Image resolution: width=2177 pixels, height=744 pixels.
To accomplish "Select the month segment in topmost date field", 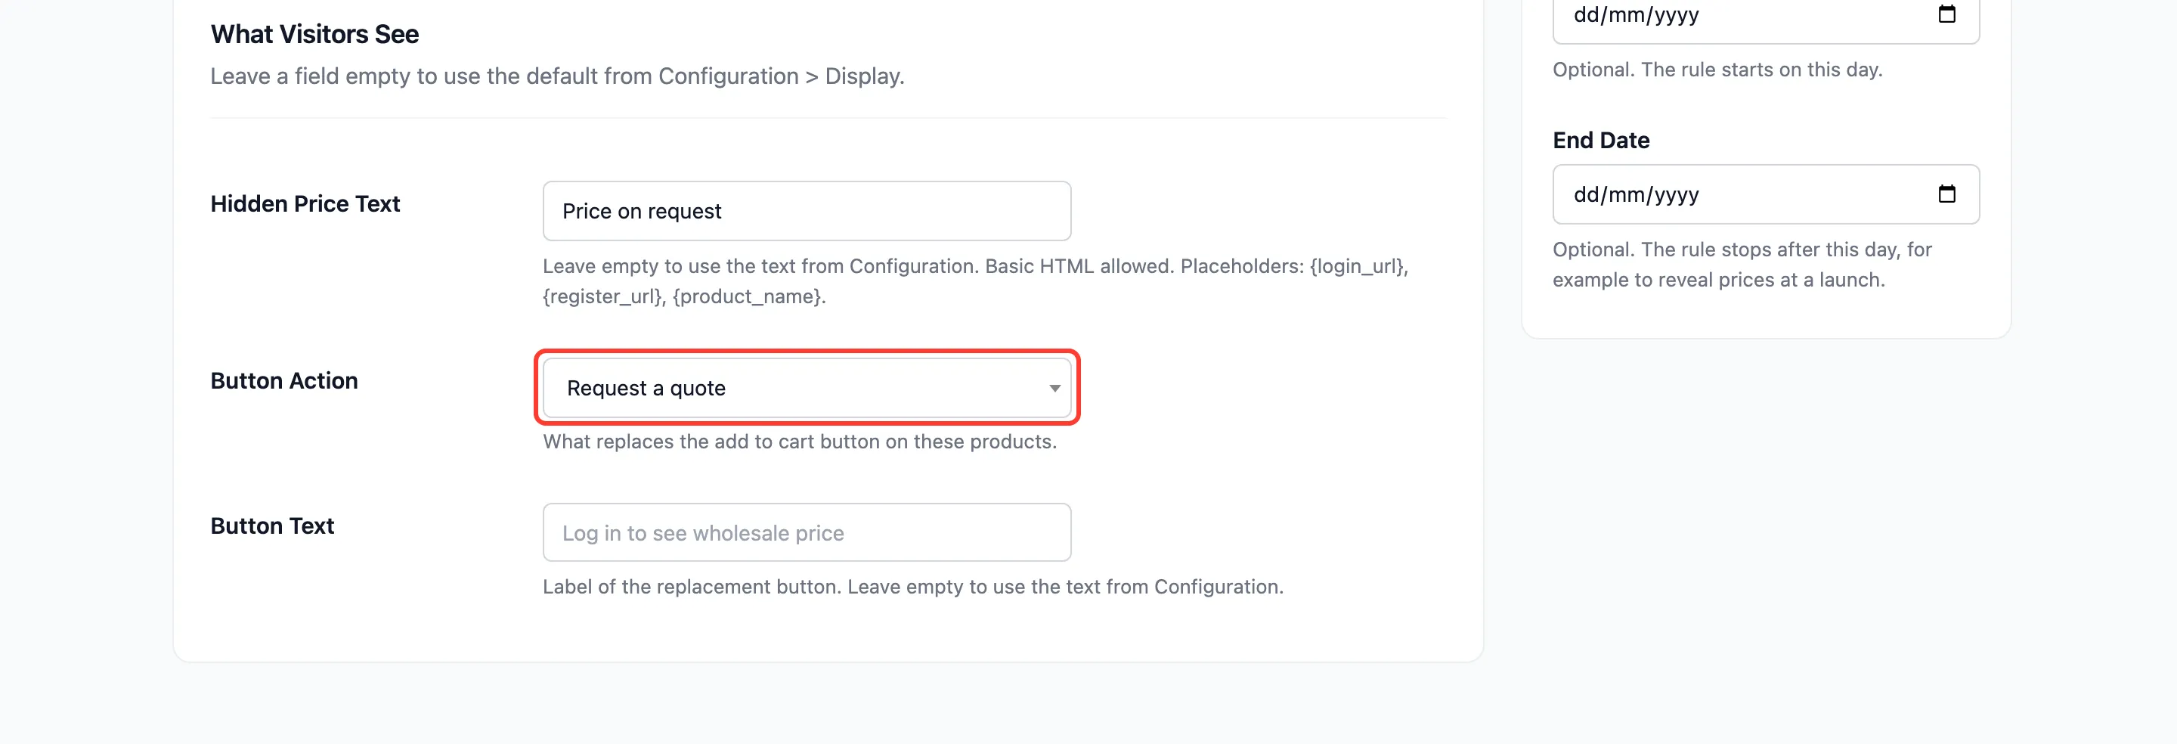I will pyautogui.click(x=1627, y=14).
